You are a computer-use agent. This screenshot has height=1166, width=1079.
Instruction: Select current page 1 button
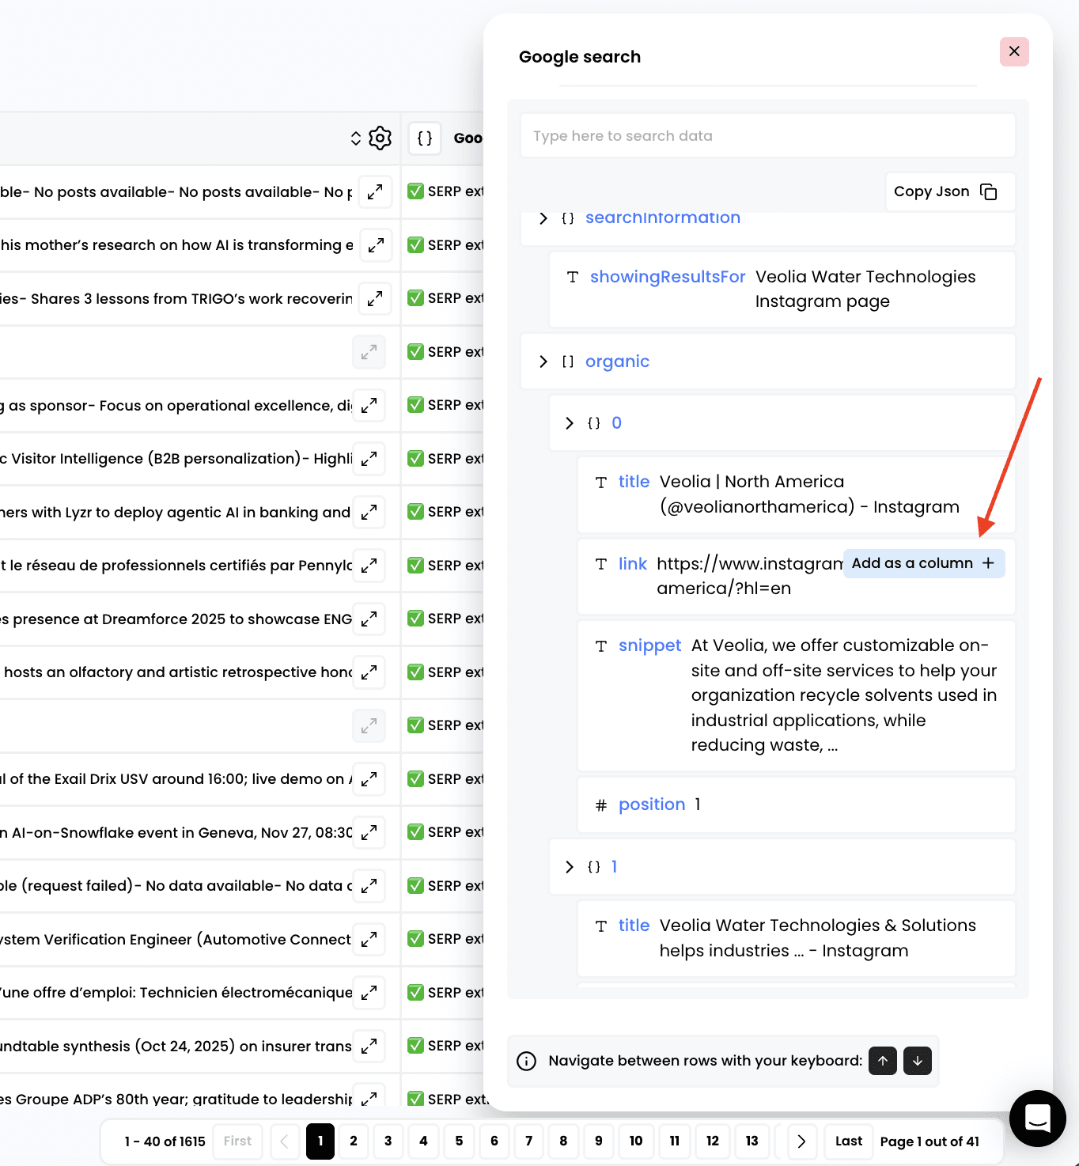click(x=320, y=1141)
